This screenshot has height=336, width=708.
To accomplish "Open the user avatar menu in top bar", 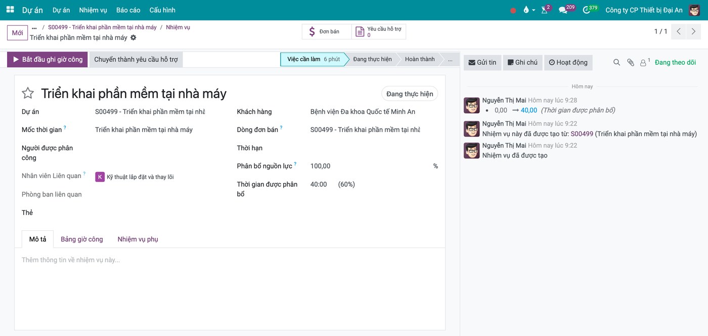I will tap(694, 10).
